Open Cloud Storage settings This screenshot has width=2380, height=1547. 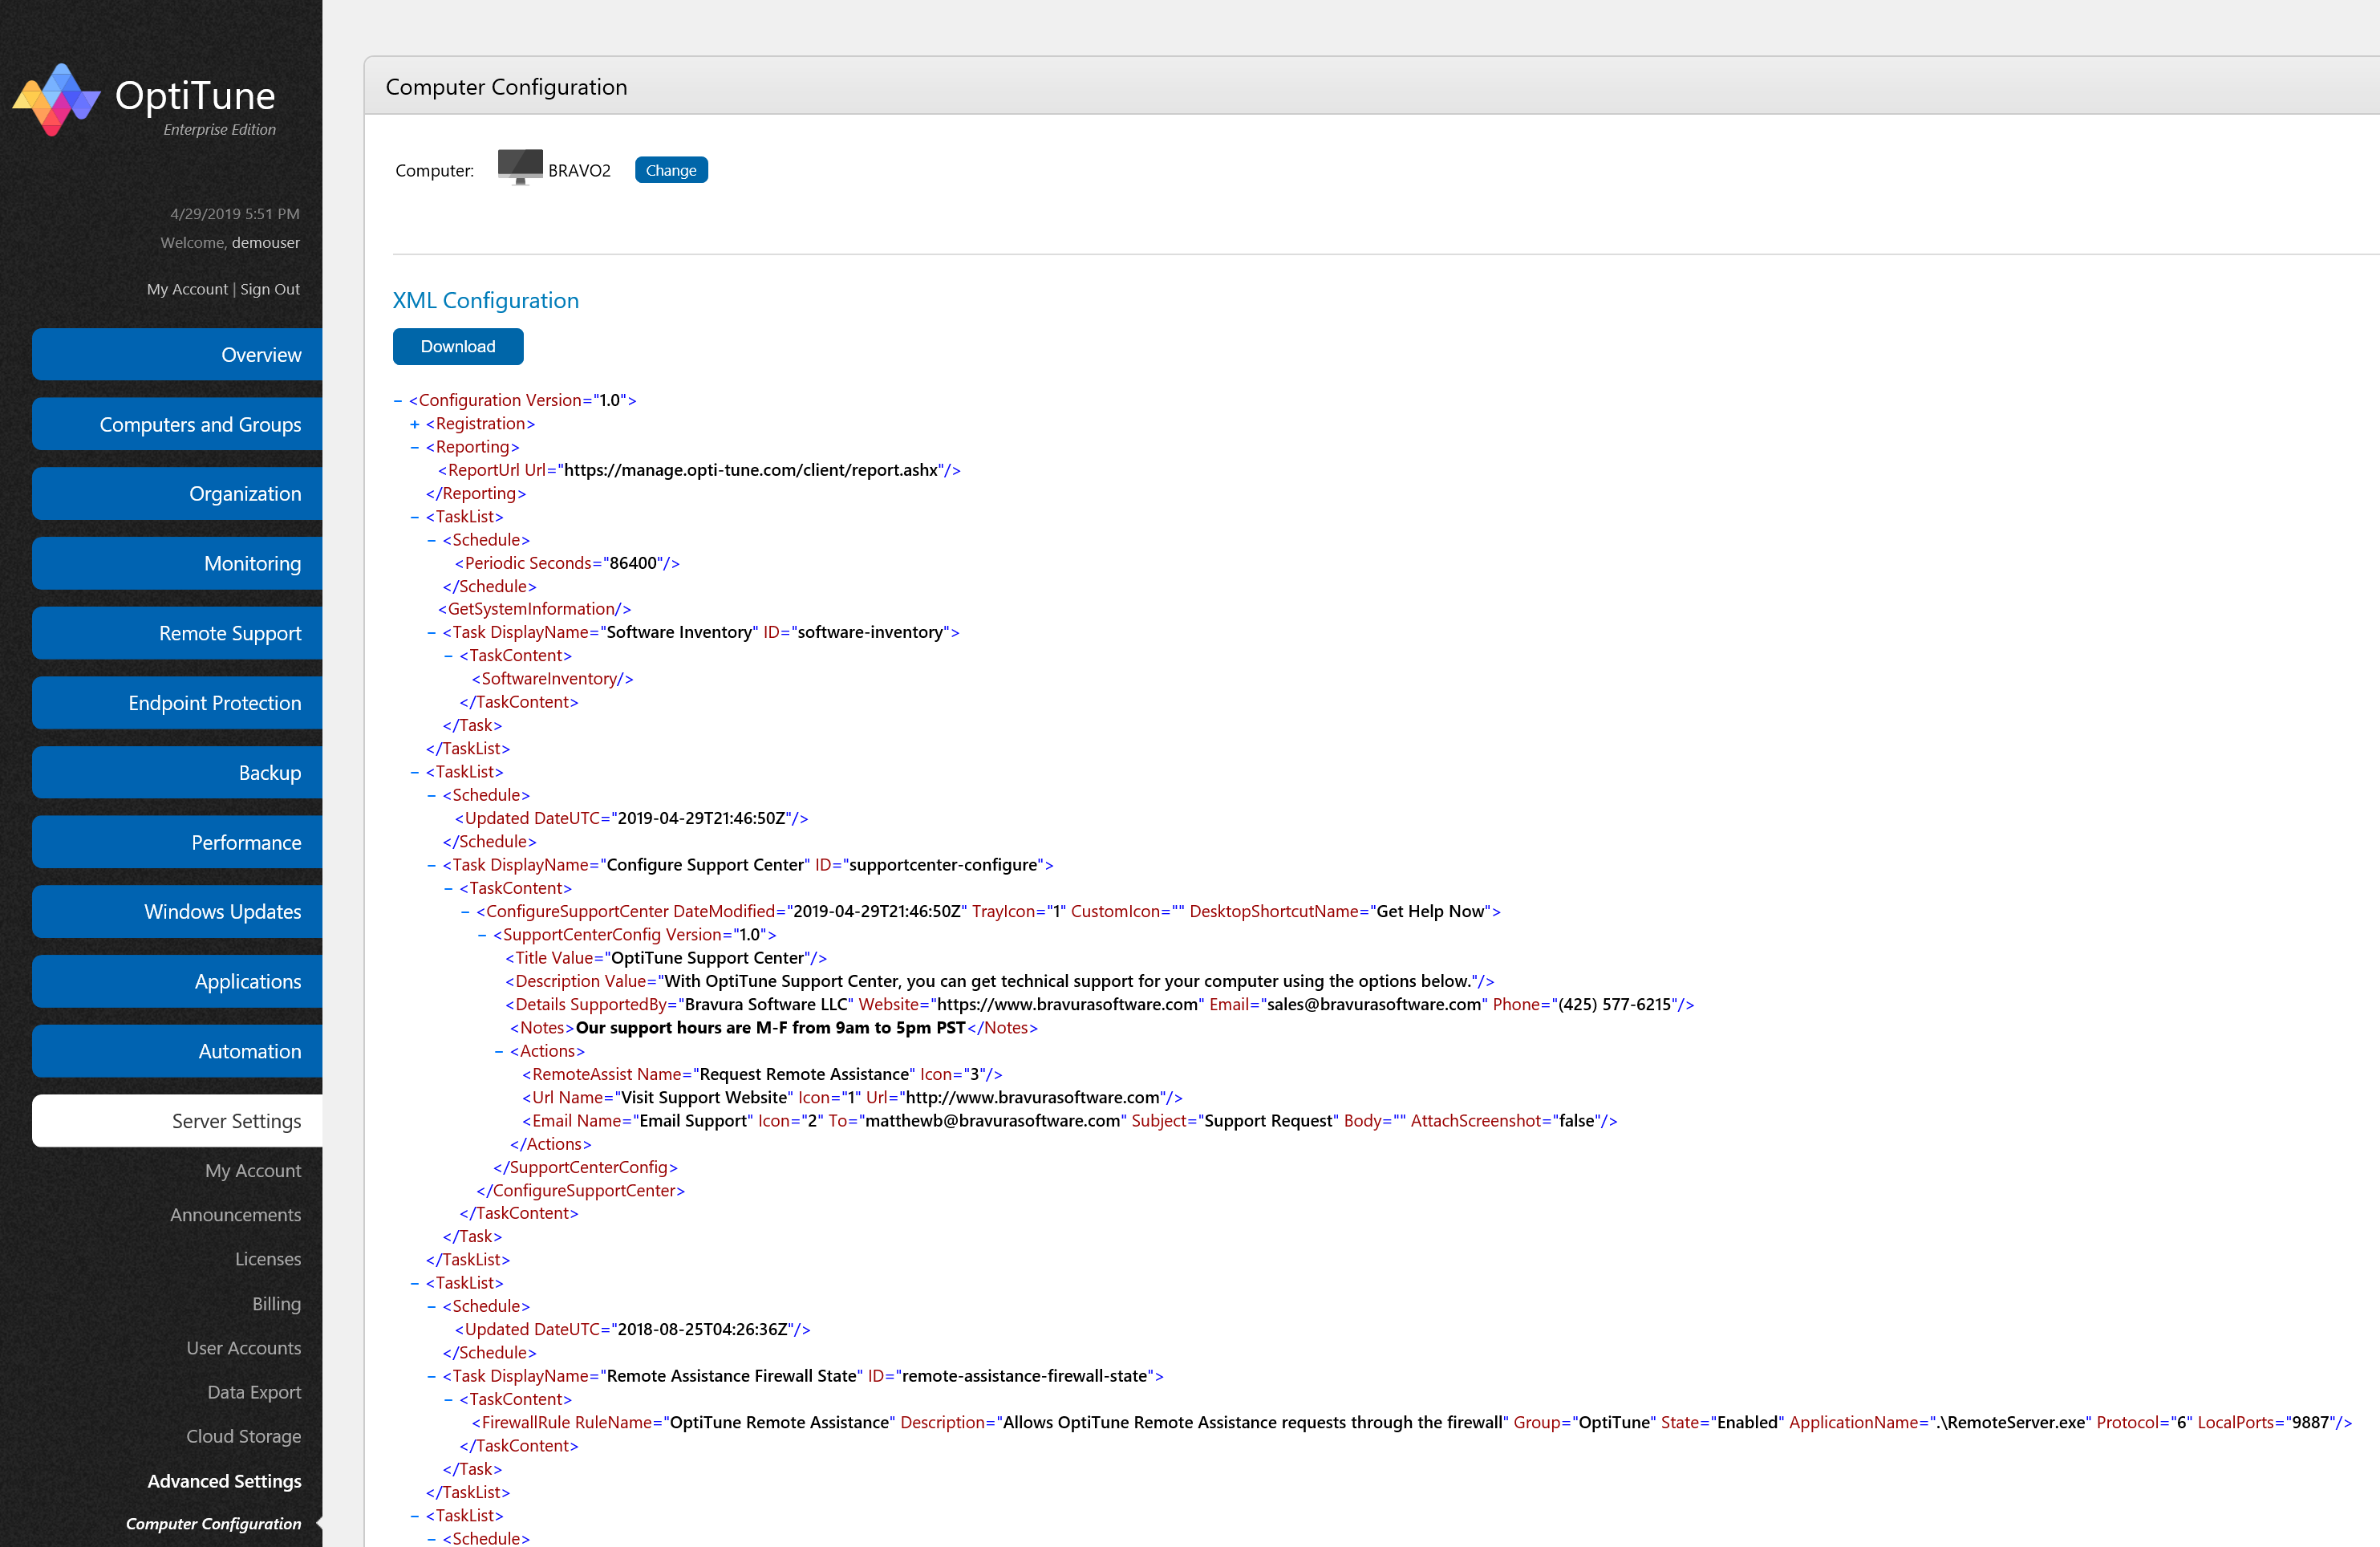243,1436
